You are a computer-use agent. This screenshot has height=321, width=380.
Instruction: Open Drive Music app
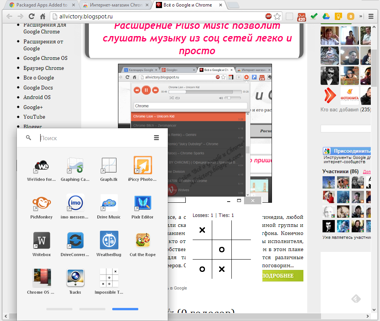coord(109,203)
